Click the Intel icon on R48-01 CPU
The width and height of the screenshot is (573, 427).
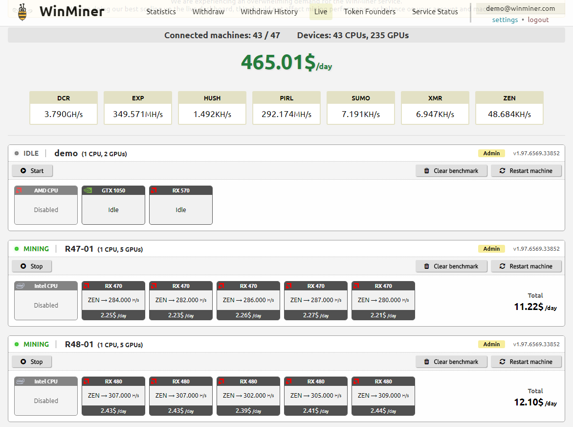click(x=21, y=381)
